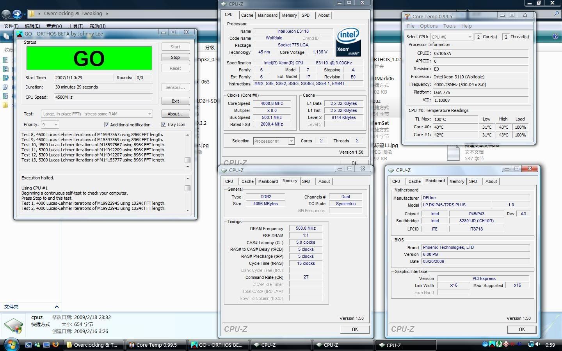Open the recent pages dropdown arrow in Explorer

(24, 15)
